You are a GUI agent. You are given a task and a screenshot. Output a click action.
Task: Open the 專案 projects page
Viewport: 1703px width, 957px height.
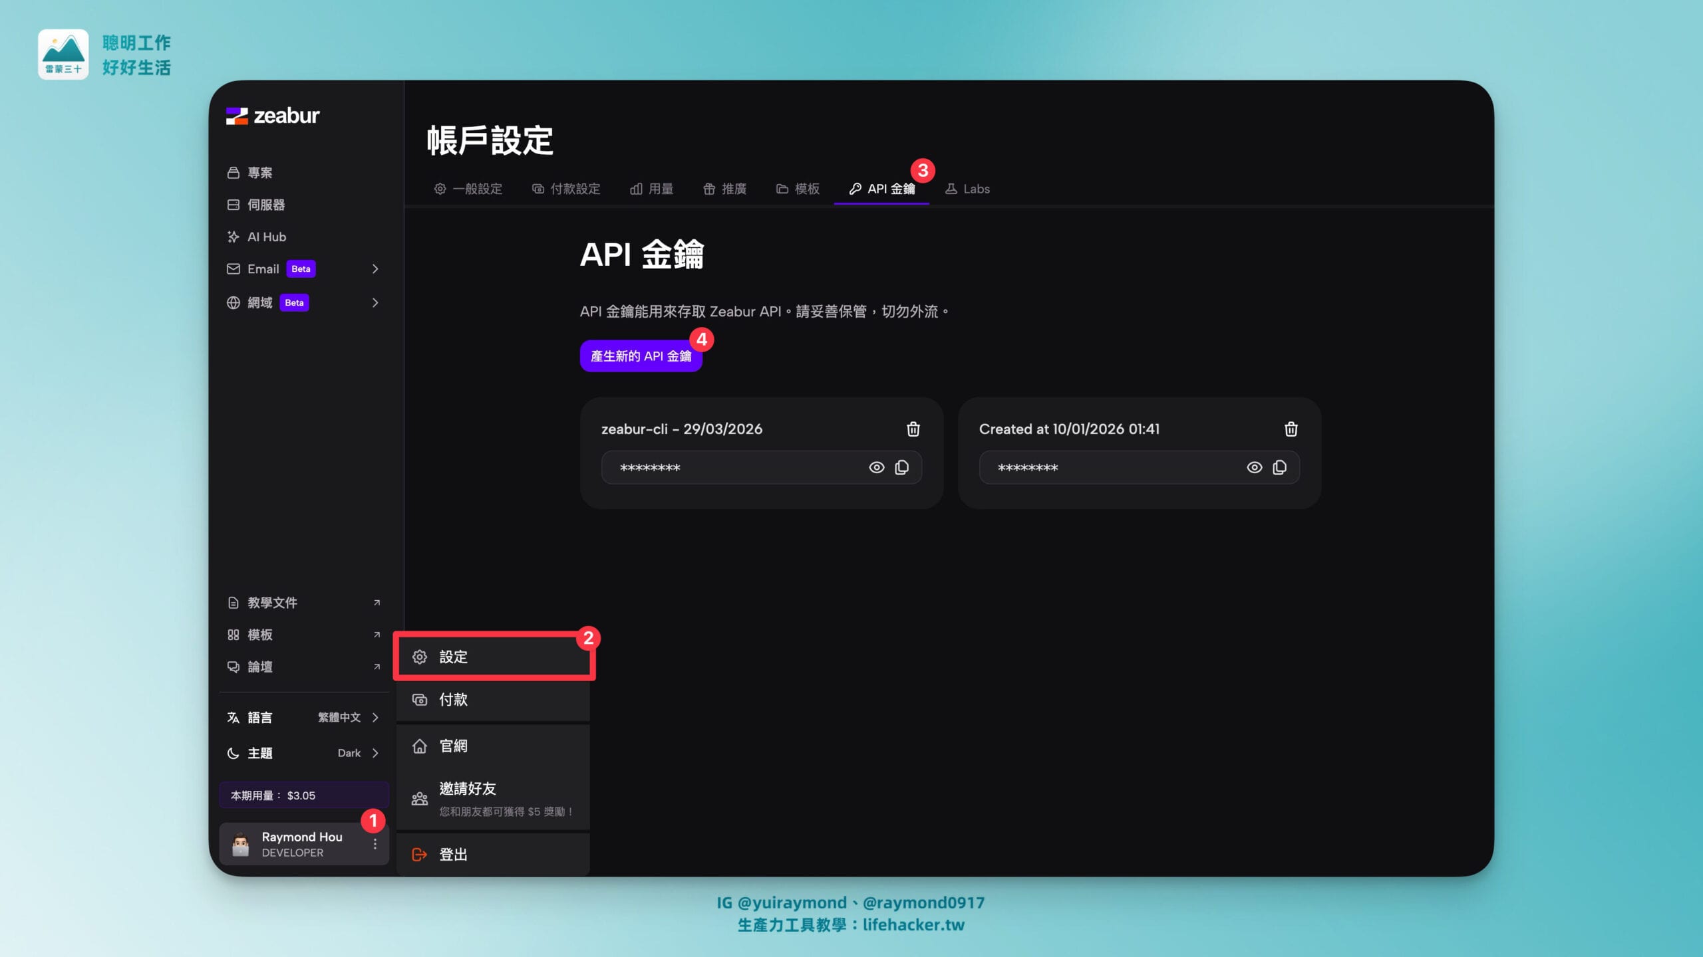click(259, 173)
